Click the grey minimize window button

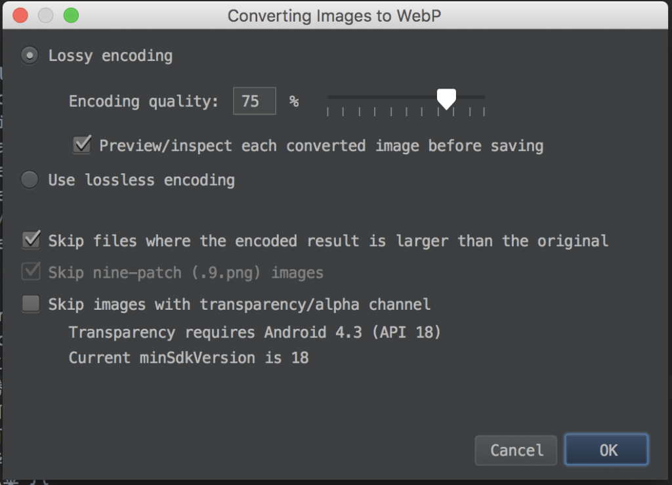pyautogui.click(x=46, y=15)
